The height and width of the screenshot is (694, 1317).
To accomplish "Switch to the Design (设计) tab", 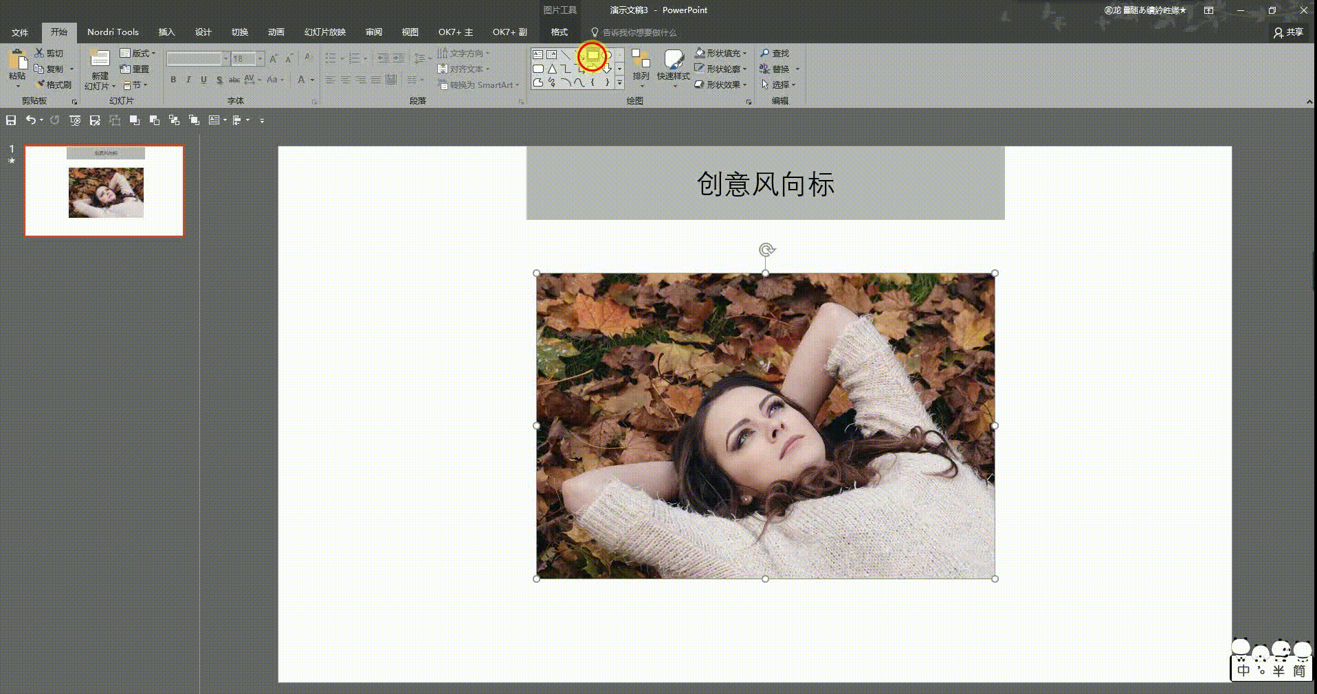I will point(203,32).
